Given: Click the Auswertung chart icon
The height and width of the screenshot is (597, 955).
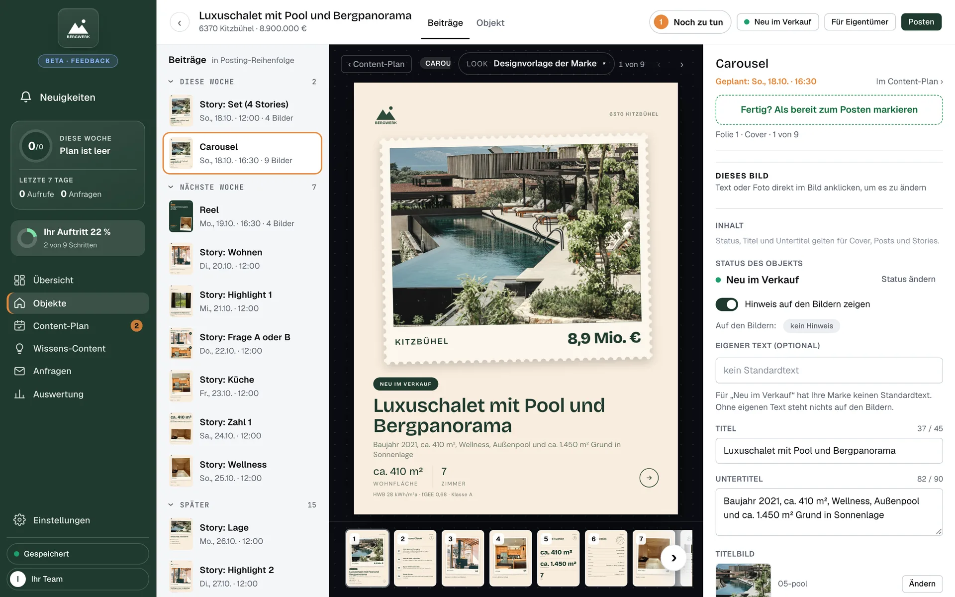Looking at the screenshot, I should (19, 394).
